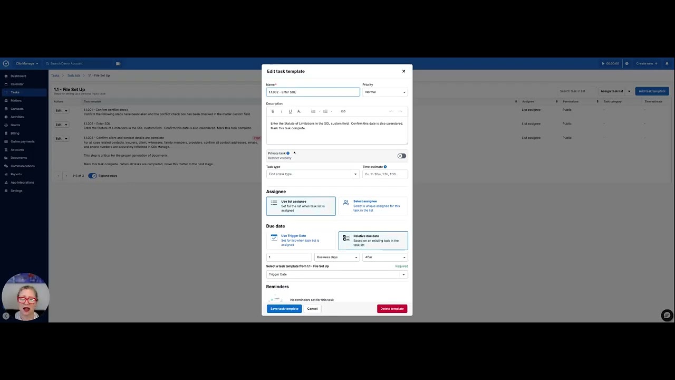Click the Clio checkmark logo
Screen dimensions: 675x380
click(x=6, y=63)
